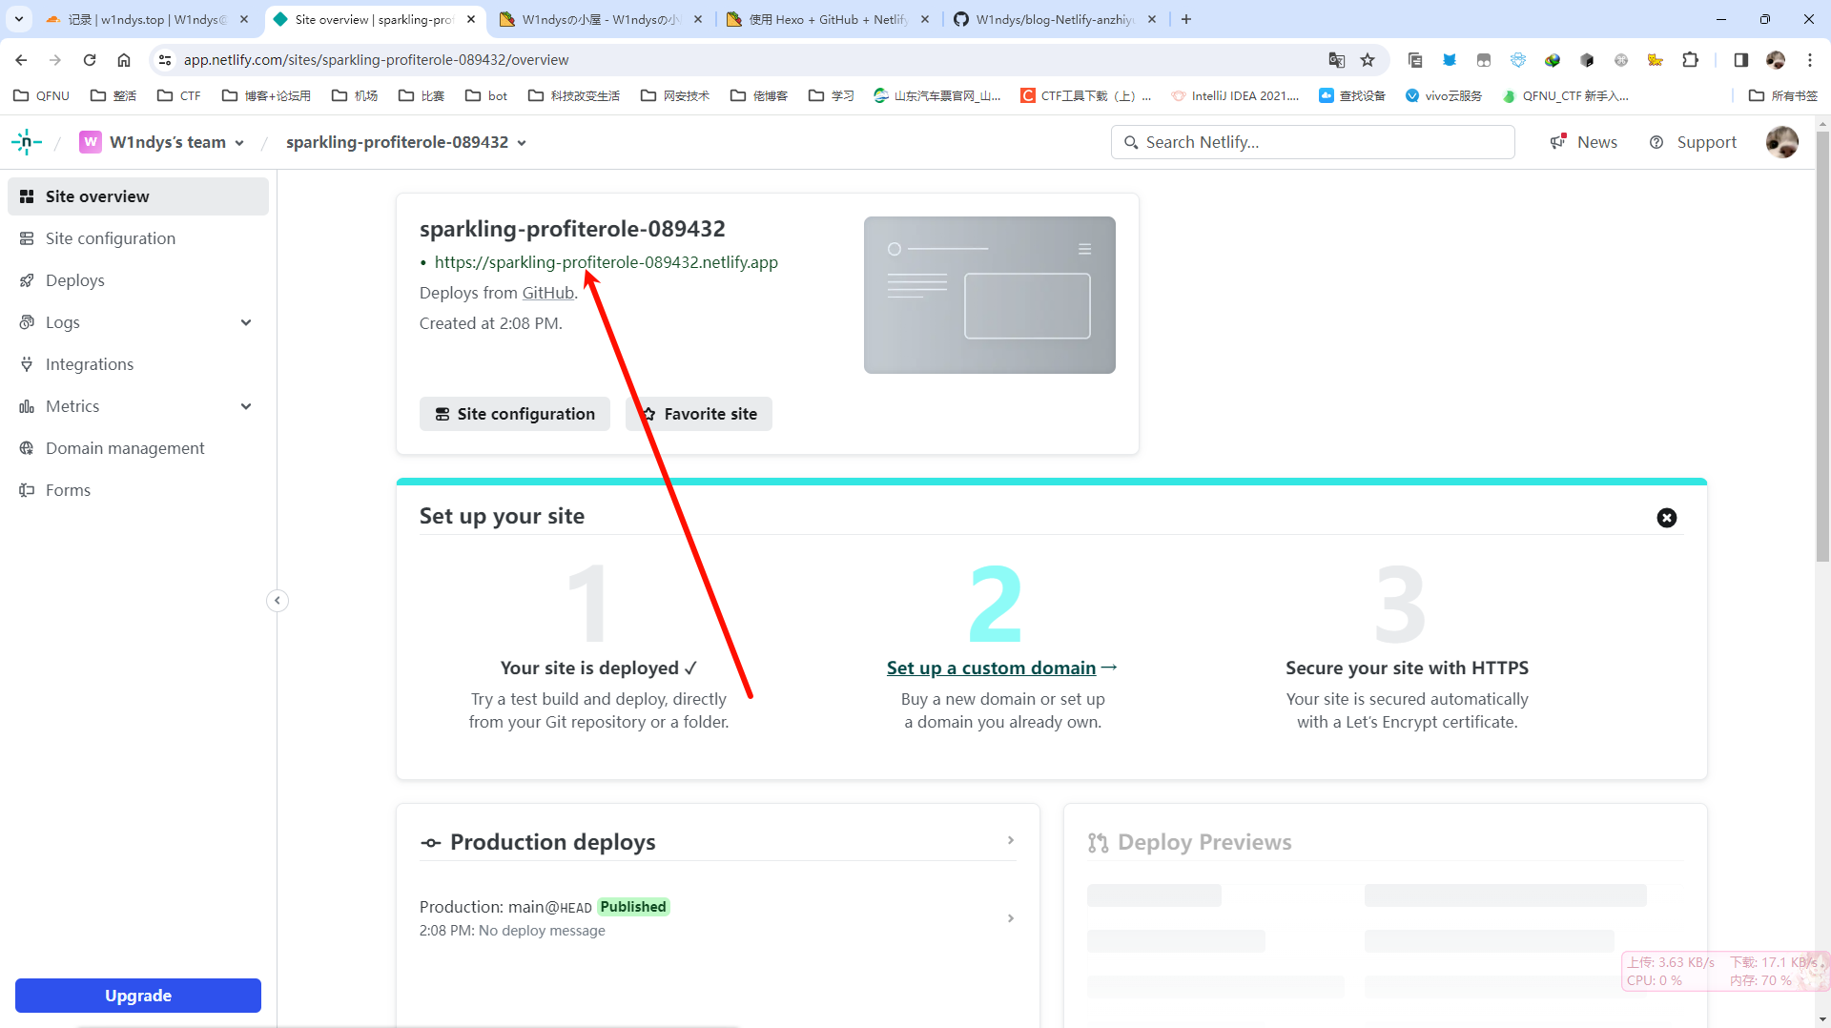1831x1028 pixels.
Task: Dismiss the Set up your site panel
Action: point(1666,518)
